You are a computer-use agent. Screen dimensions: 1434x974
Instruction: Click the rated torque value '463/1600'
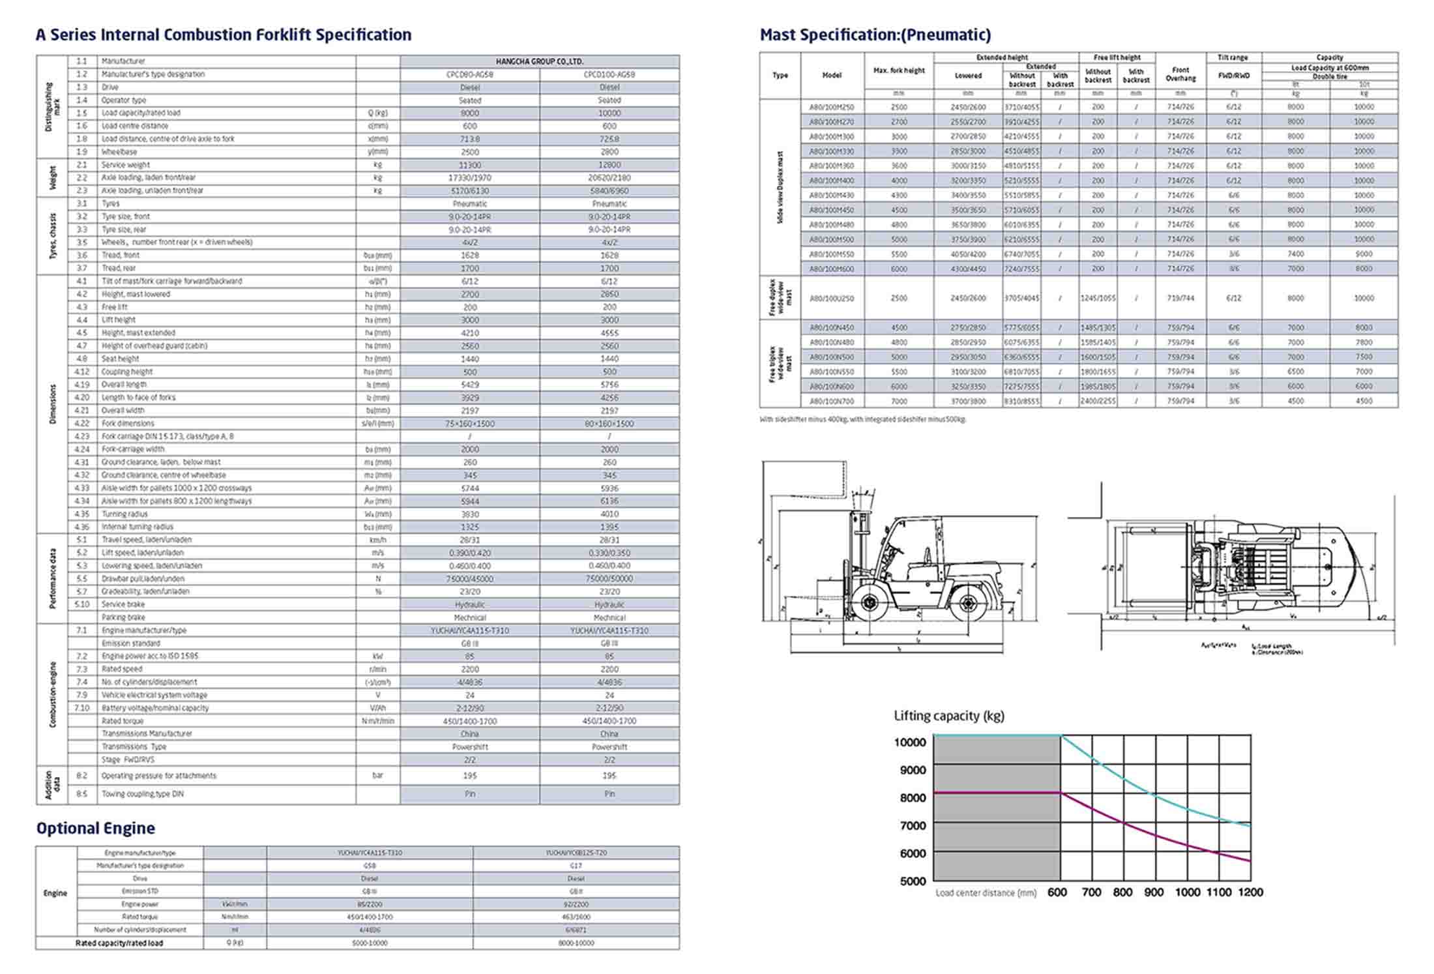[576, 917]
